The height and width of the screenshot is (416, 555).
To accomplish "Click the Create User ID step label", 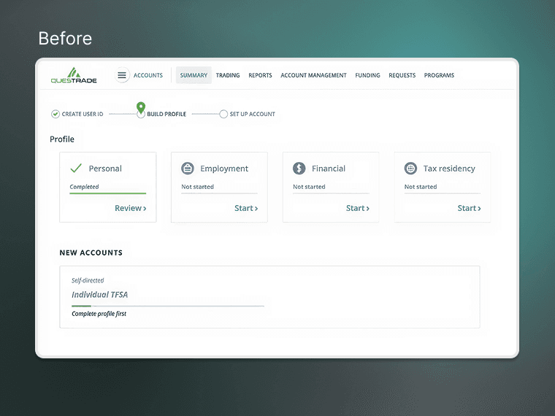I will [x=83, y=114].
